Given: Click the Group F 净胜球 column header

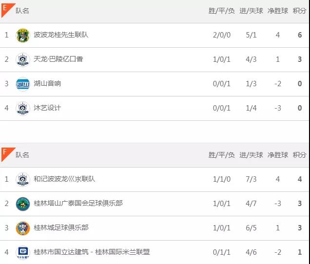Looking at the screenshot, I should point(277,155).
